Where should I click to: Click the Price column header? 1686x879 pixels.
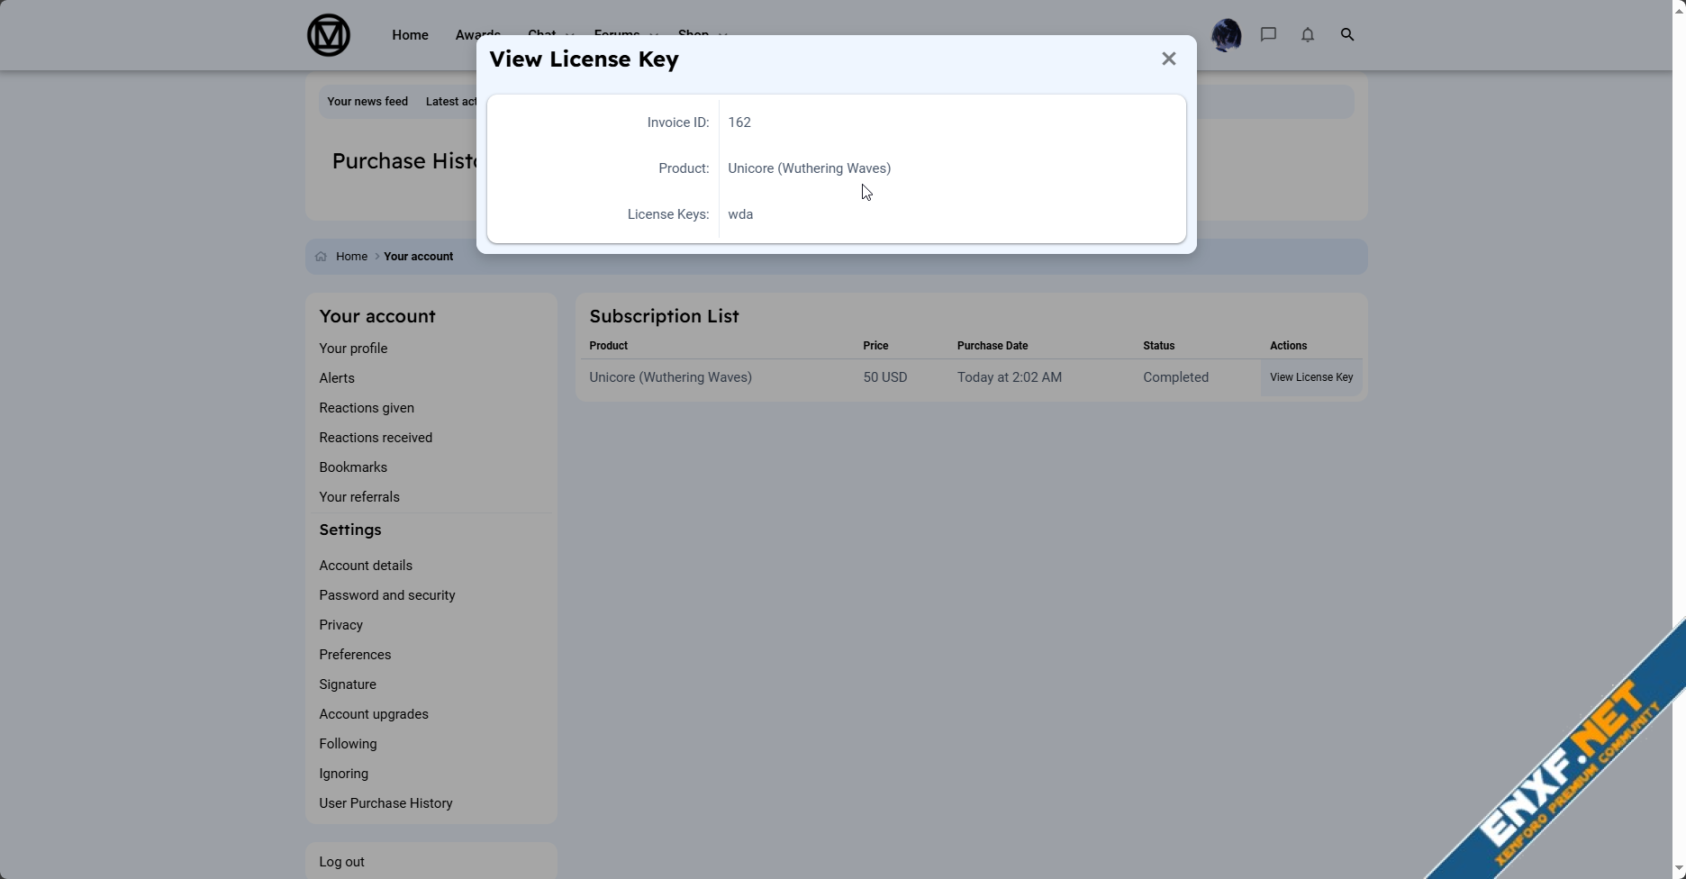point(875,346)
